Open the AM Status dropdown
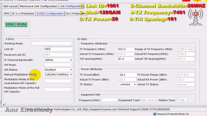The width and height of the screenshot is (207, 116). point(58,70)
